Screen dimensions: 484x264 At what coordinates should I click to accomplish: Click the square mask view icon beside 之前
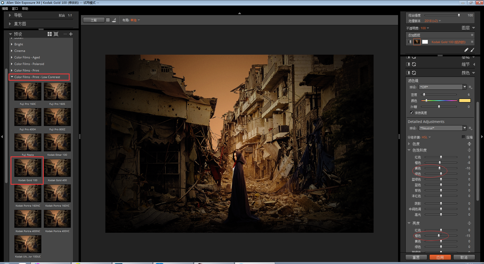[x=108, y=20]
